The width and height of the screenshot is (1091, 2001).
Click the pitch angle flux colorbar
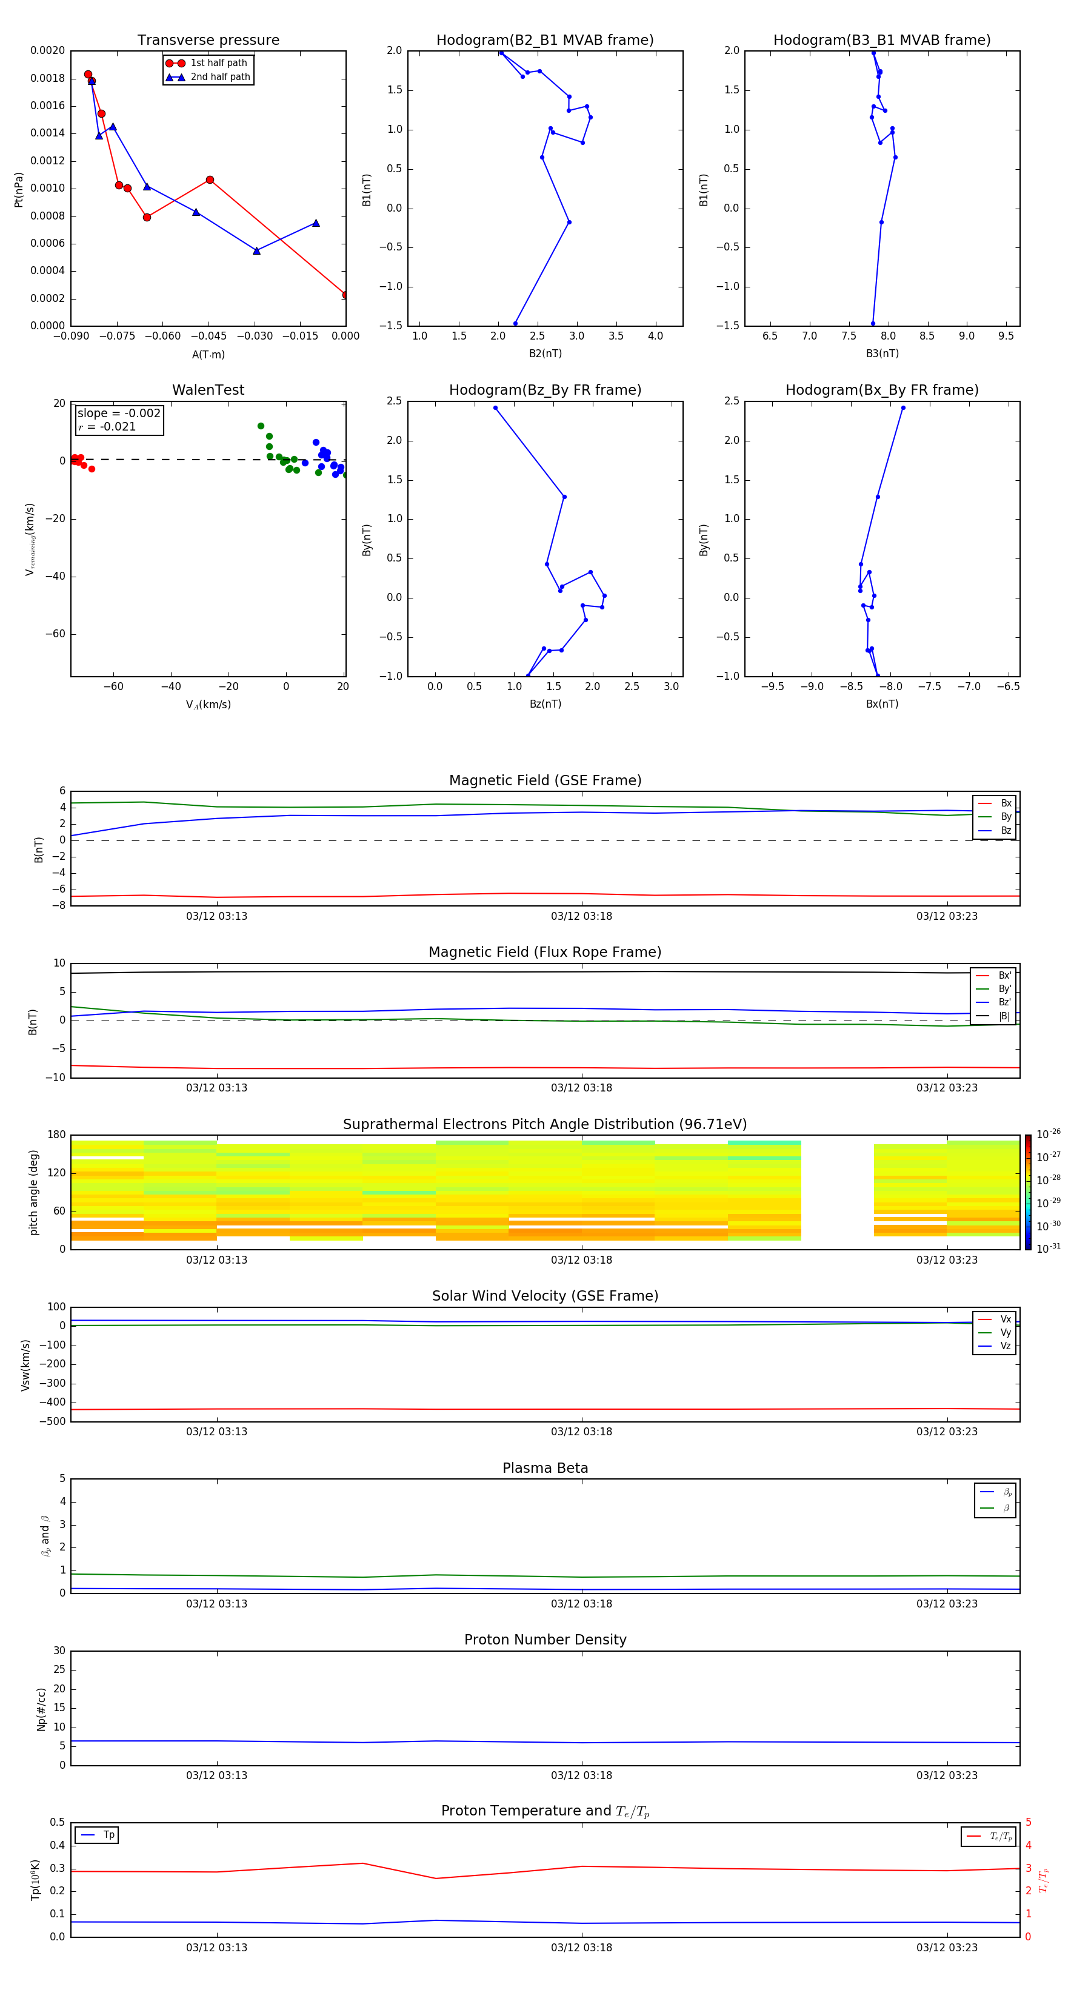1028,1192
